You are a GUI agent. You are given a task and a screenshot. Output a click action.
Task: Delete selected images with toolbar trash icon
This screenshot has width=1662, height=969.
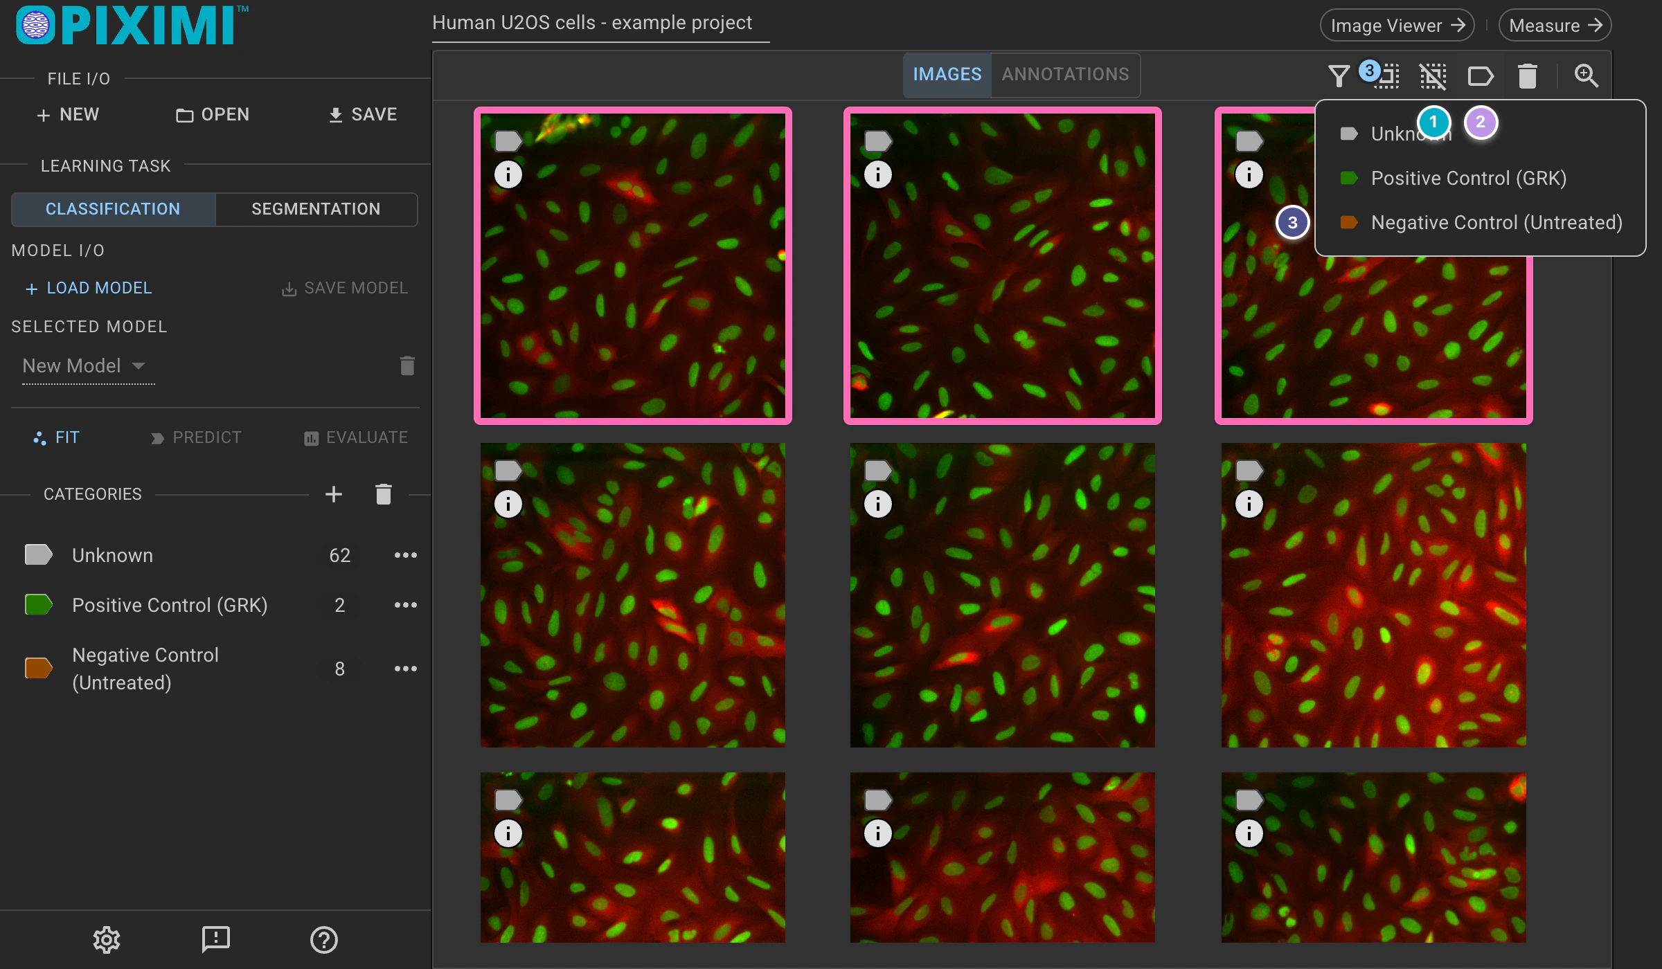click(1528, 76)
